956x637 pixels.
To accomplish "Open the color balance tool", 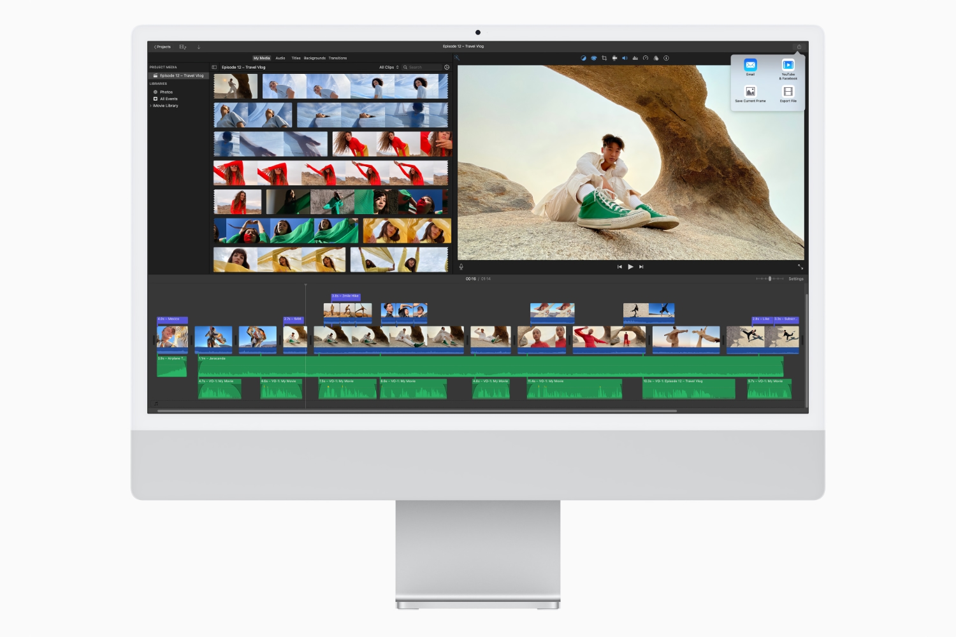I will pyautogui.click(x=583, y=58).
